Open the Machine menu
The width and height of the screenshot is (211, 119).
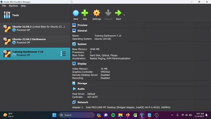[x=13, y=6]
